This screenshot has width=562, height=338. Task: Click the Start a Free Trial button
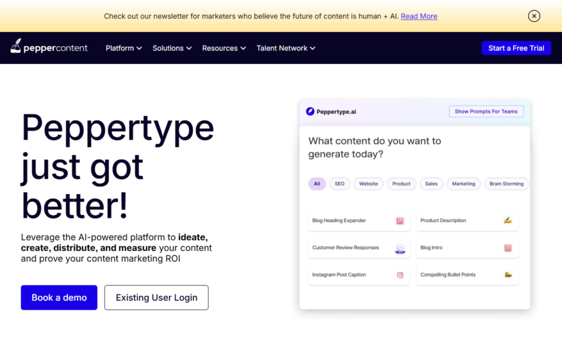[x=516, y=48]
